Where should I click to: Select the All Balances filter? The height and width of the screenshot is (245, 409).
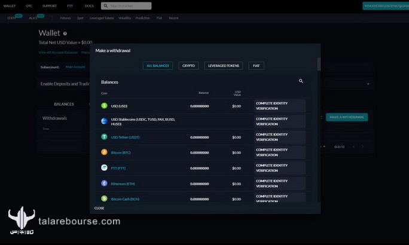coord(158,66)
